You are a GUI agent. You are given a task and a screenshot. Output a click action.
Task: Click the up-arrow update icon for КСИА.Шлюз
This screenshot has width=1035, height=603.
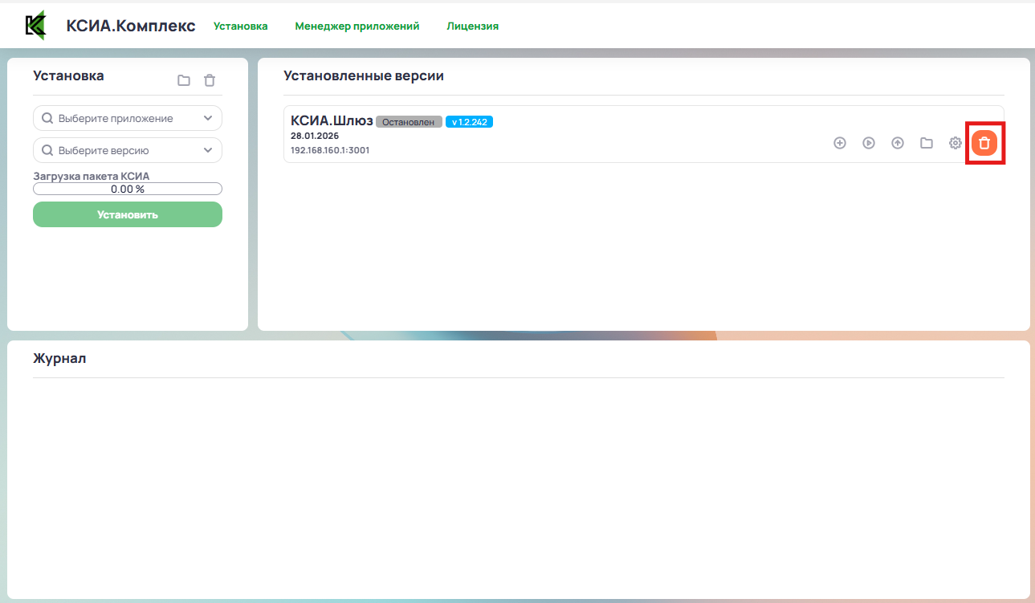(898, 143)
